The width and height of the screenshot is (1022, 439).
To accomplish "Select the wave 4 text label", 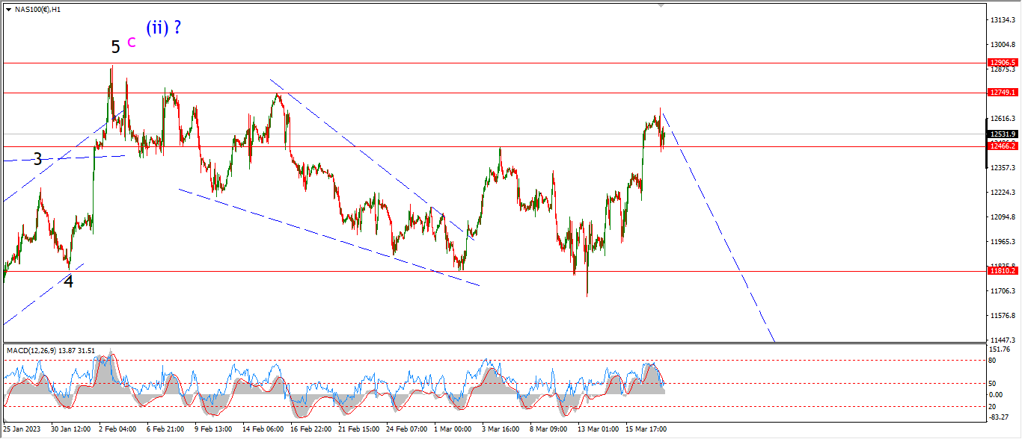I will (x=68, y=282).
